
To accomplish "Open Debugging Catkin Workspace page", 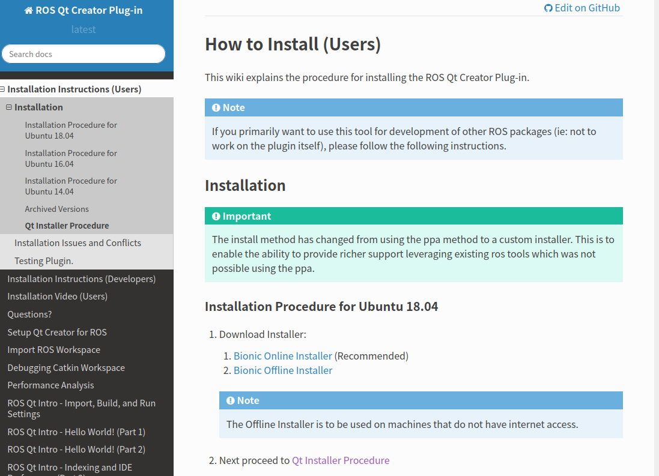I will 66,367.
